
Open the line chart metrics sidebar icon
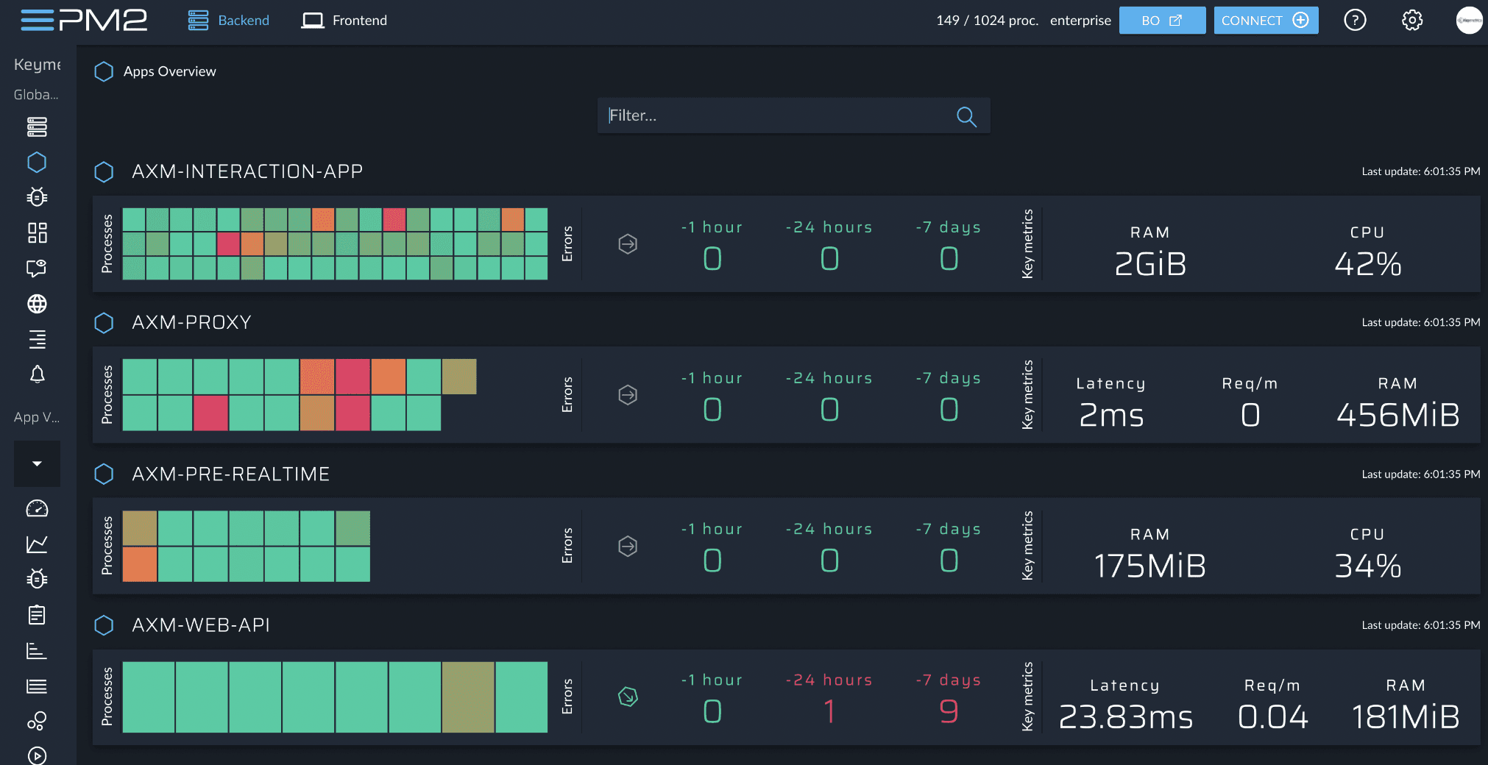tap(37, 544)
